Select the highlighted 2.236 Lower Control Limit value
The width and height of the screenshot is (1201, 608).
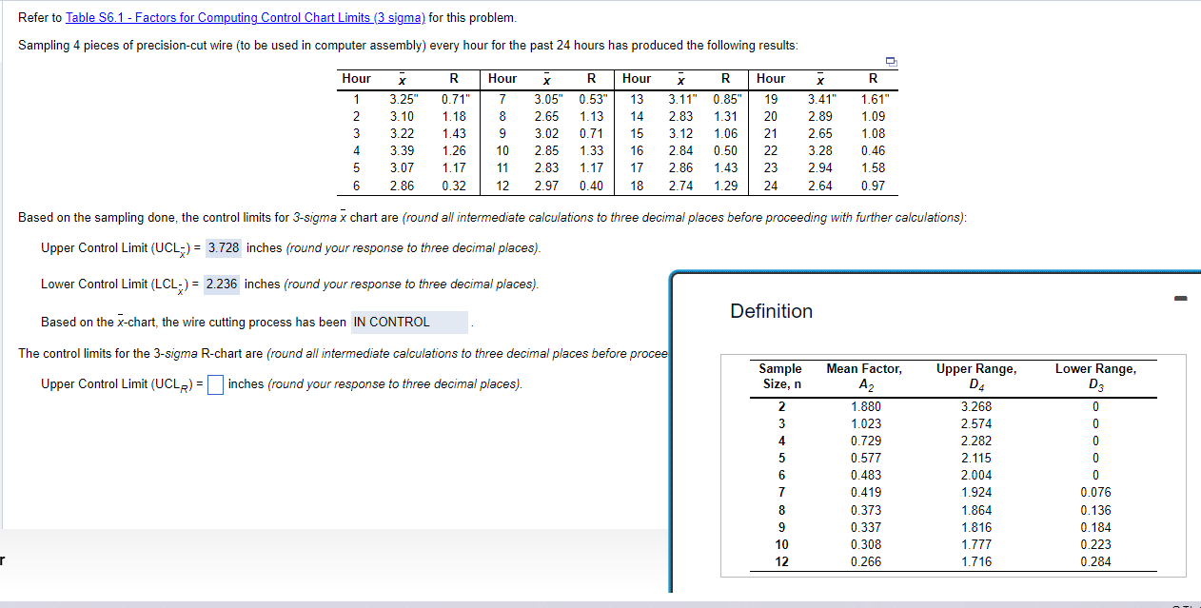223,284
